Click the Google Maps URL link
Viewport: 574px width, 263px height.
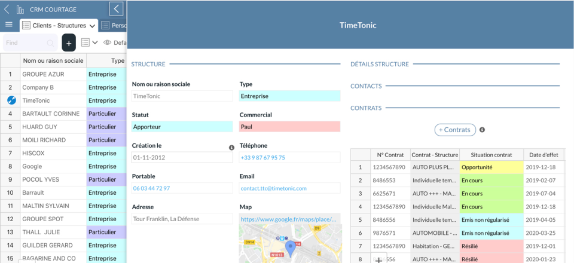pos(289,219)
